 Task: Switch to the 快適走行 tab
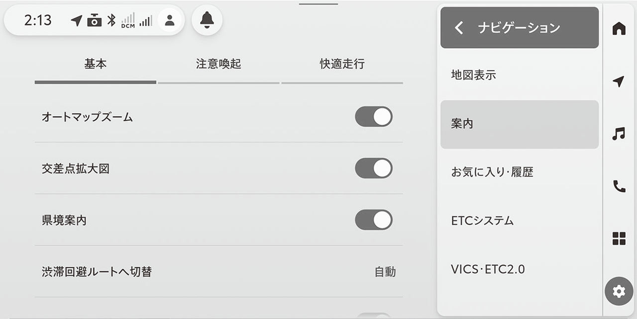[342, 65]
